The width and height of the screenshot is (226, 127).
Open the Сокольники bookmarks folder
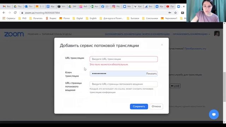point(150,18)
